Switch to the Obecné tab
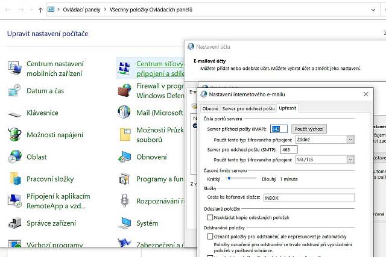This screenshot has height=257, width=386. [210, 108]
